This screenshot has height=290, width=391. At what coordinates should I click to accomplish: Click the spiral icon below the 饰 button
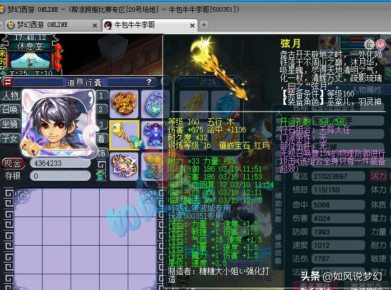click(x=101, y=165)
